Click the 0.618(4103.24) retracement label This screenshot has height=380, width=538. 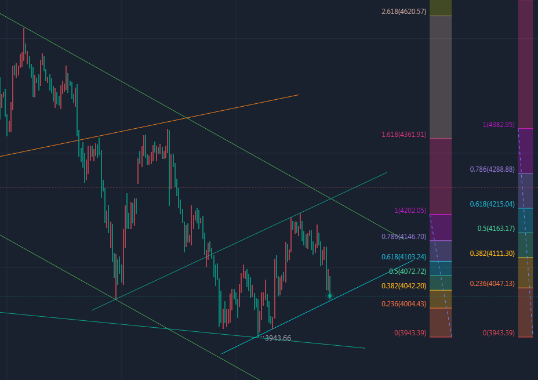click(x=404, y=257)
